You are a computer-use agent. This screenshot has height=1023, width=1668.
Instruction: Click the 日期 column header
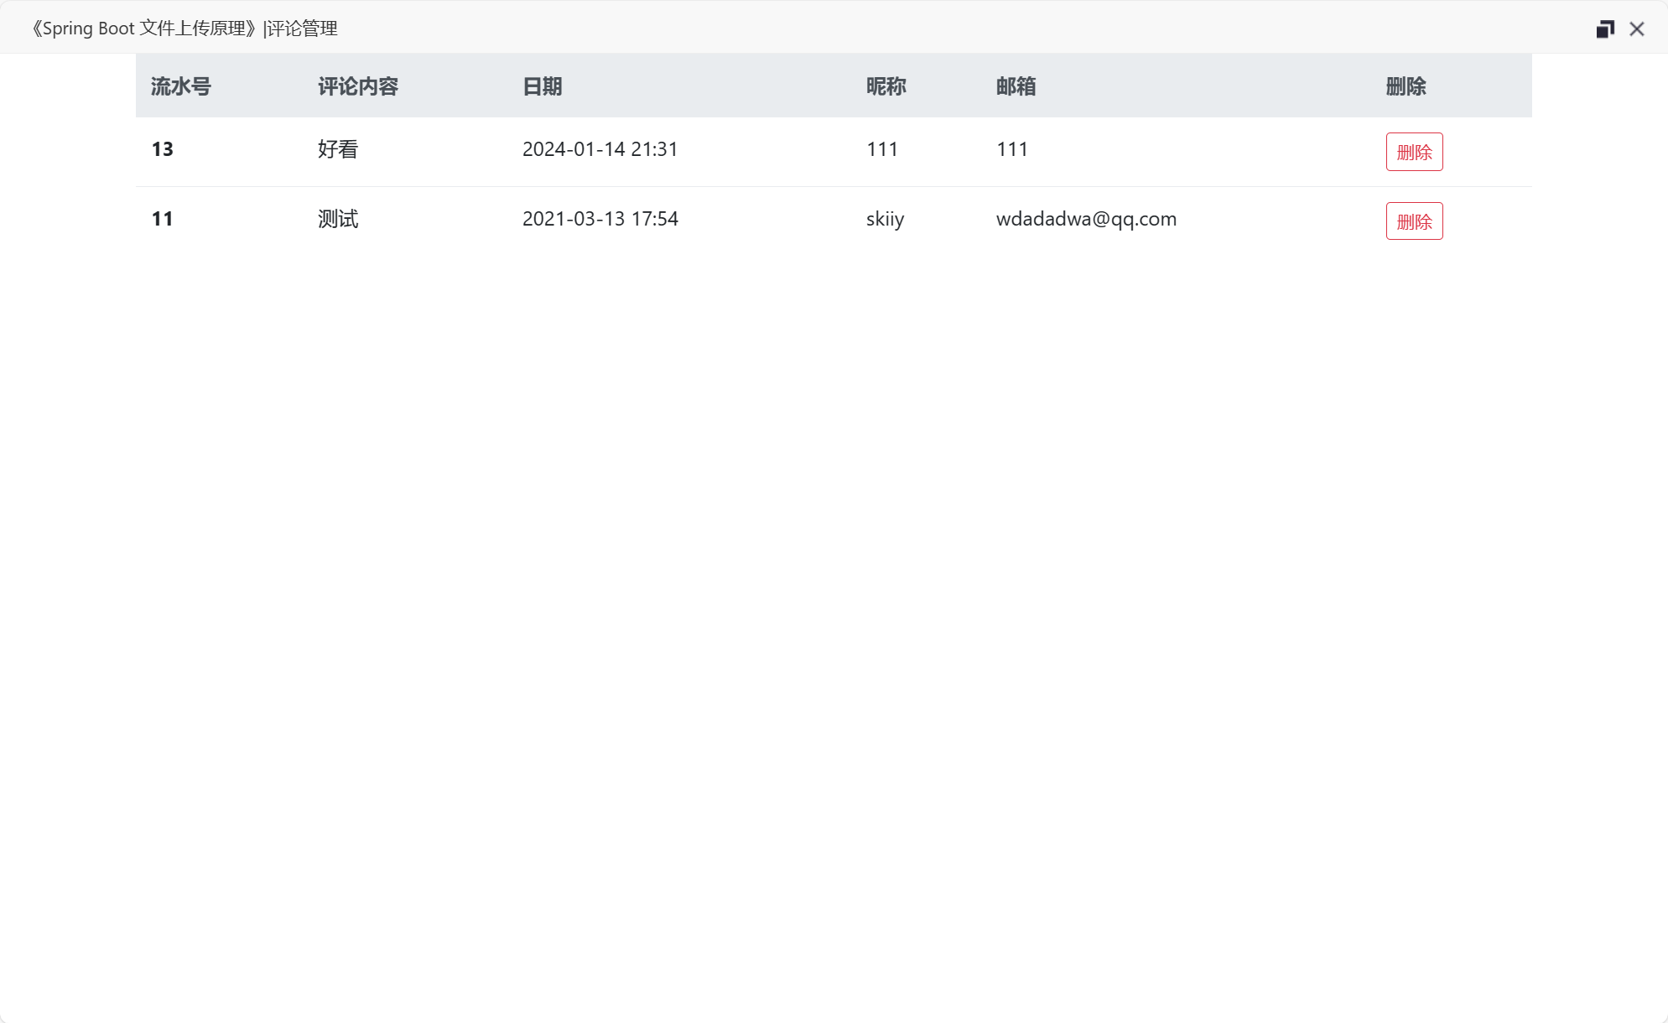coord(543,86)
